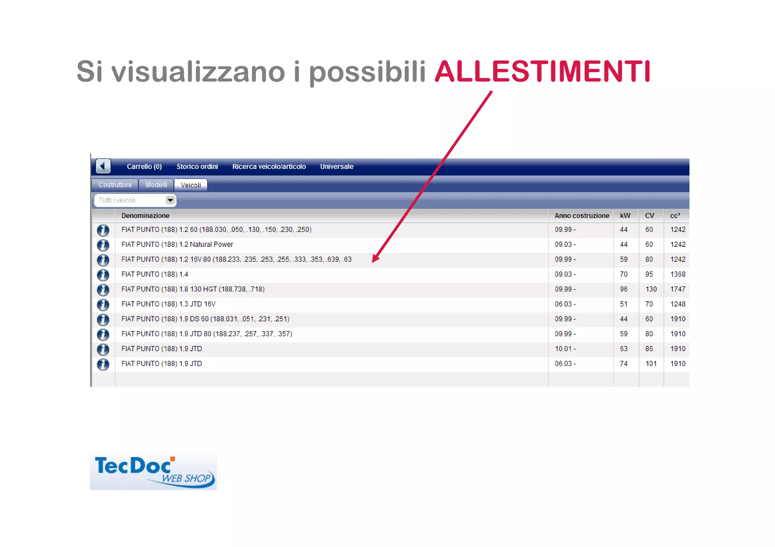The height and width of the screenshot is (547, 775).
Task: Click the back arrow button
Action: pyautogui.click(x=103, y=166)
